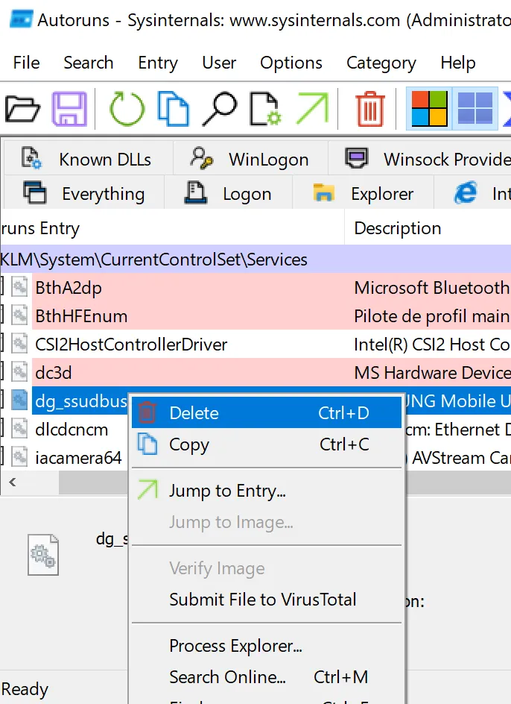Click the gear file icon in details pane
The image size is (511, 704).
(43, 555)
